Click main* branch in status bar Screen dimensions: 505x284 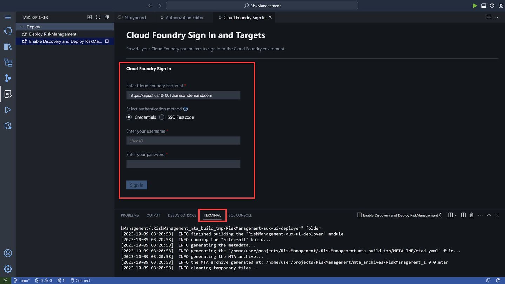click(22, 280)
